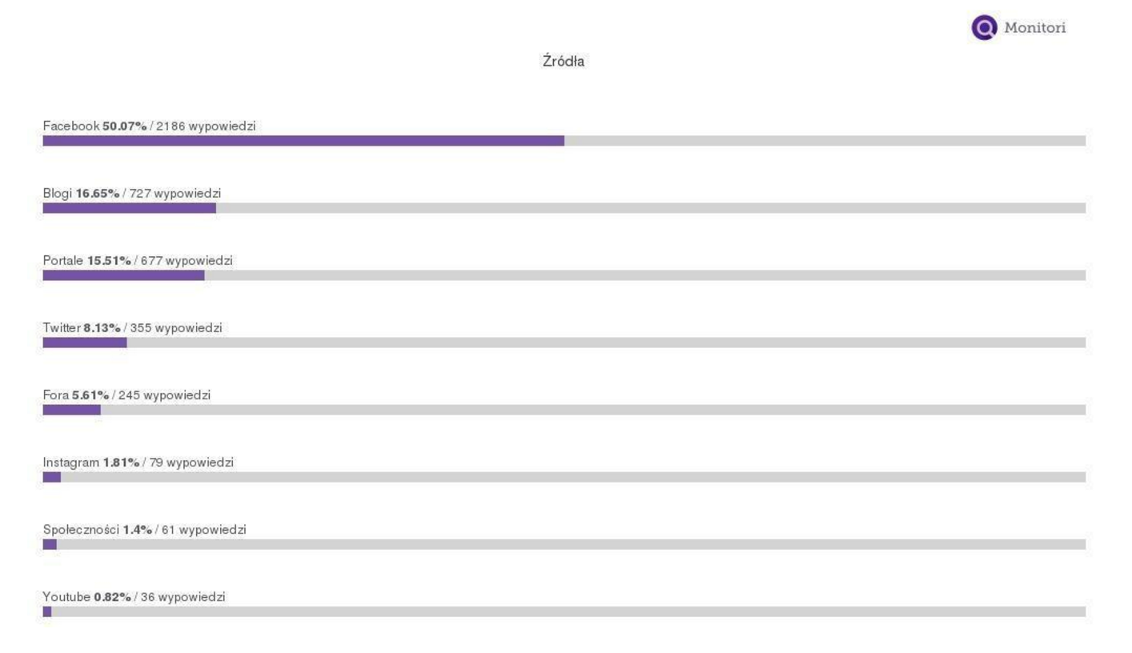Click the small purple Społeczności bar
The width and height of the screenshot is (1132, 653).
point(50,544)
